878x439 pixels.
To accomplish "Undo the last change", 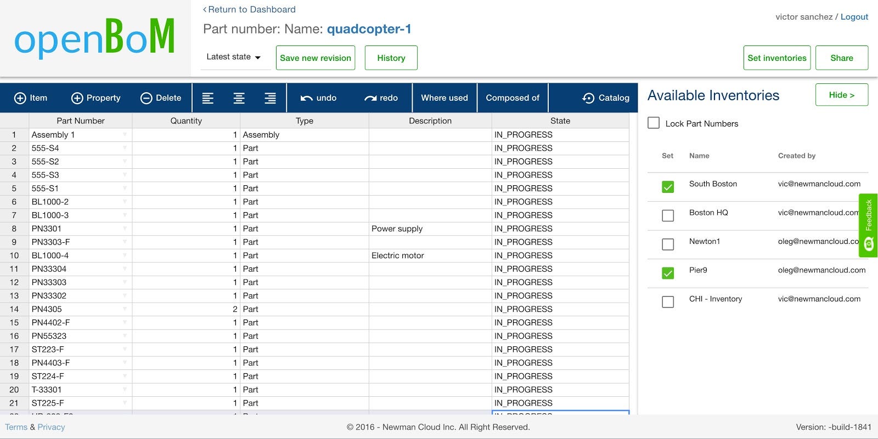I will point(318,98).
